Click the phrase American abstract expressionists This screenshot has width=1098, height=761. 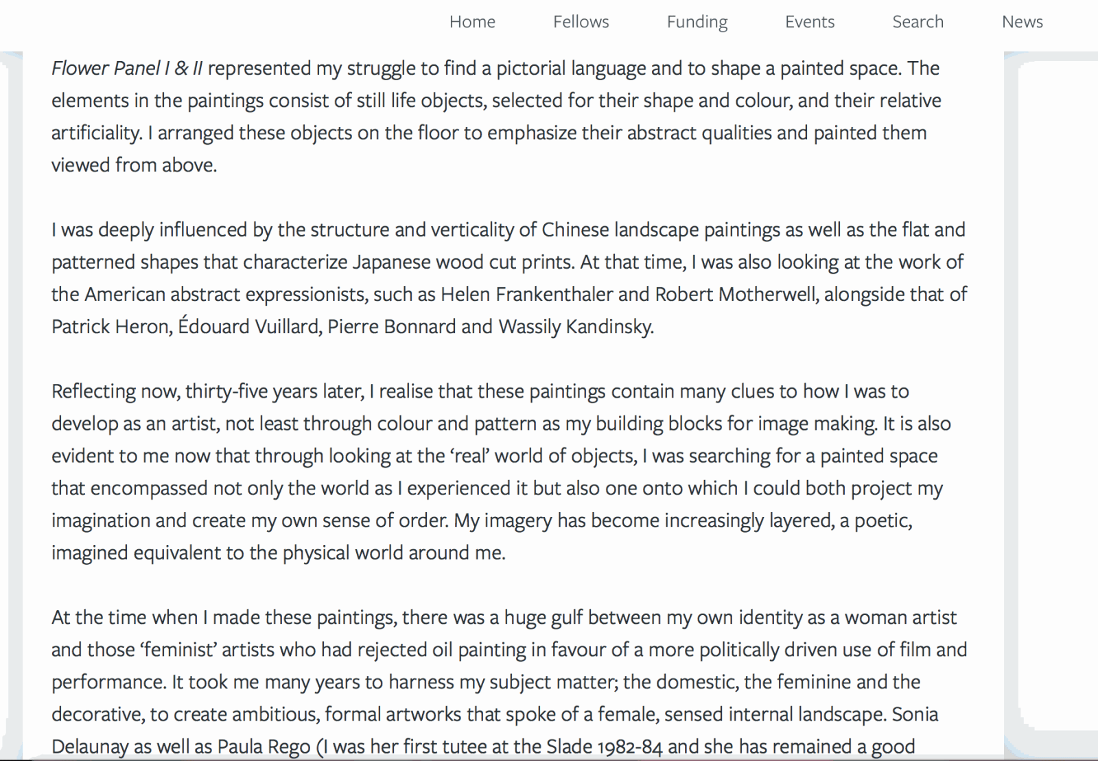coord(226,295)
